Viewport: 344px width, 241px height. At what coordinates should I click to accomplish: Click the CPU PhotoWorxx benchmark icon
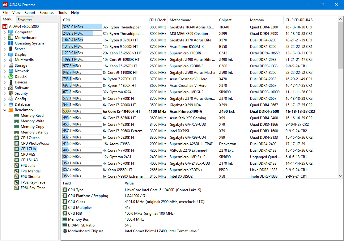pyautogui.click(x=17, y=143)
